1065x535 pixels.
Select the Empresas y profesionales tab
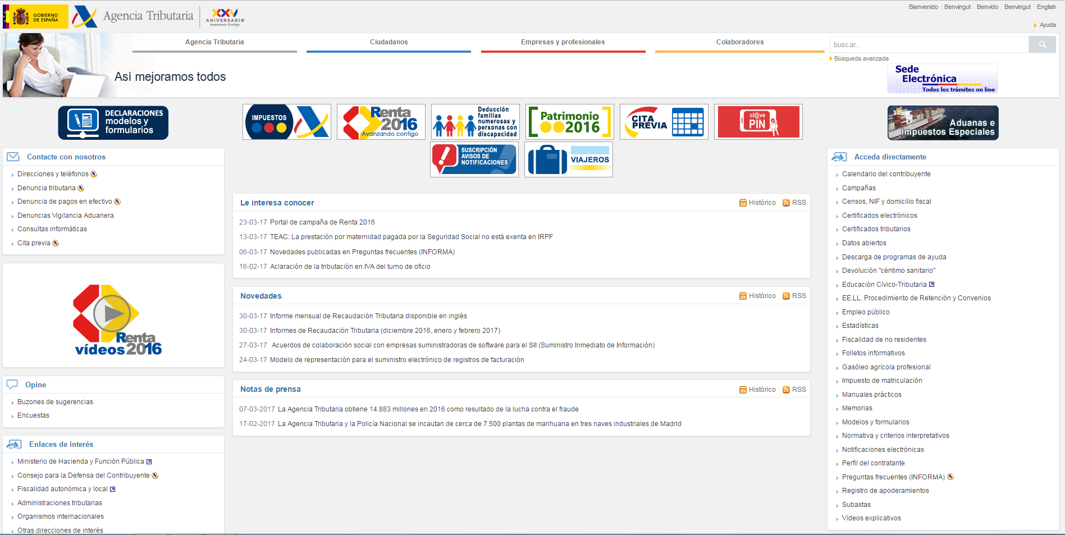coord(563,43)
